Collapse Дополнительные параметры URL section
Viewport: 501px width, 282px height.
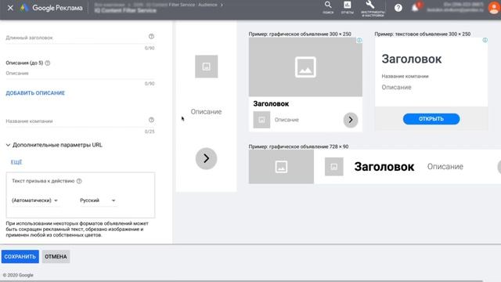54,145
